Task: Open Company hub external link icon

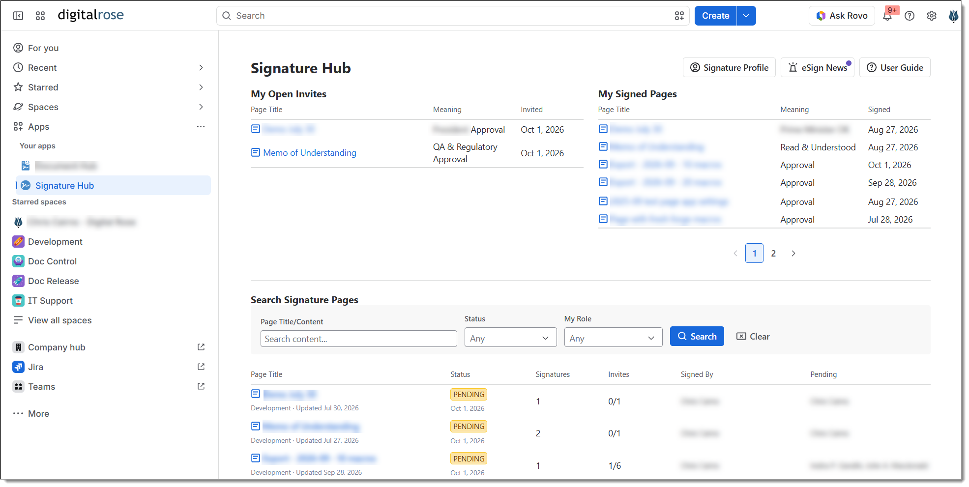Action: pyautogui.click(x=201, y=347)
